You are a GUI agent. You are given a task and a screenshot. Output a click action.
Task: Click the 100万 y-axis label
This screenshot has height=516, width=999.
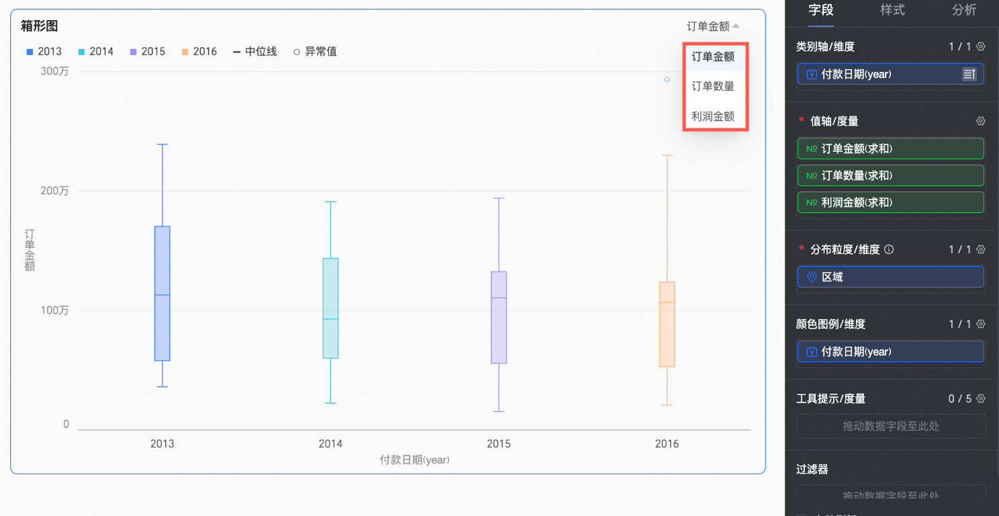[x=55, y=310]
